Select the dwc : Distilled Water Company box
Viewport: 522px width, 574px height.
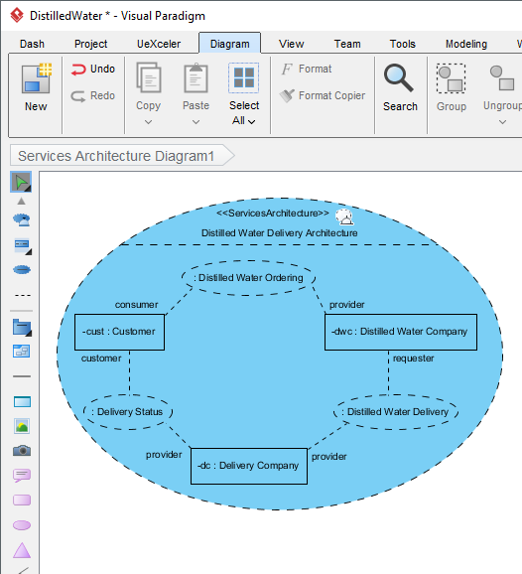401,332
